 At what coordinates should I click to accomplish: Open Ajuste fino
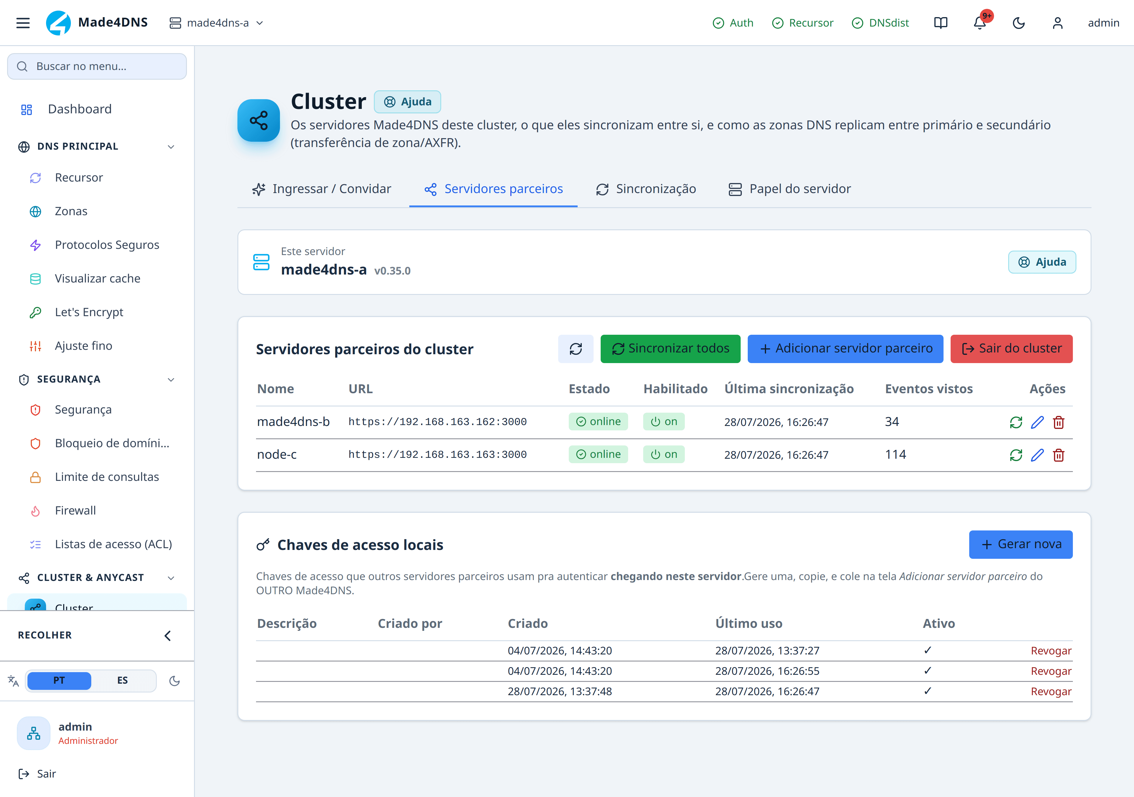[97, 346]
